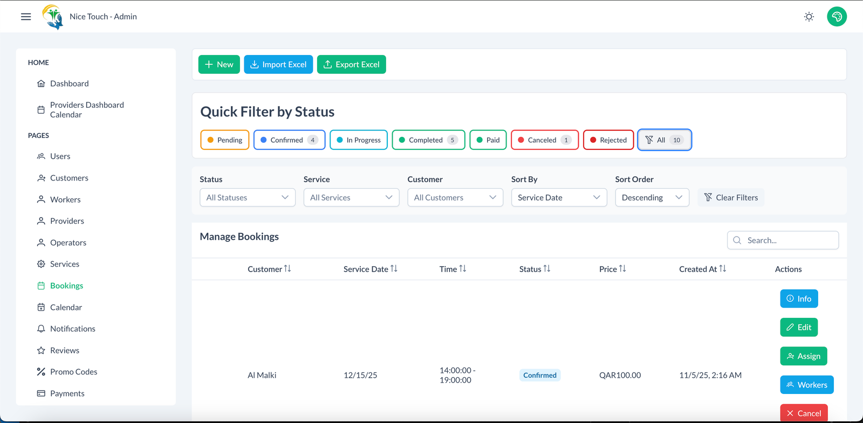The height and width of the screenshot is (423, 863).
Task: Click the green user avatar icon
Action: [837, 17]
